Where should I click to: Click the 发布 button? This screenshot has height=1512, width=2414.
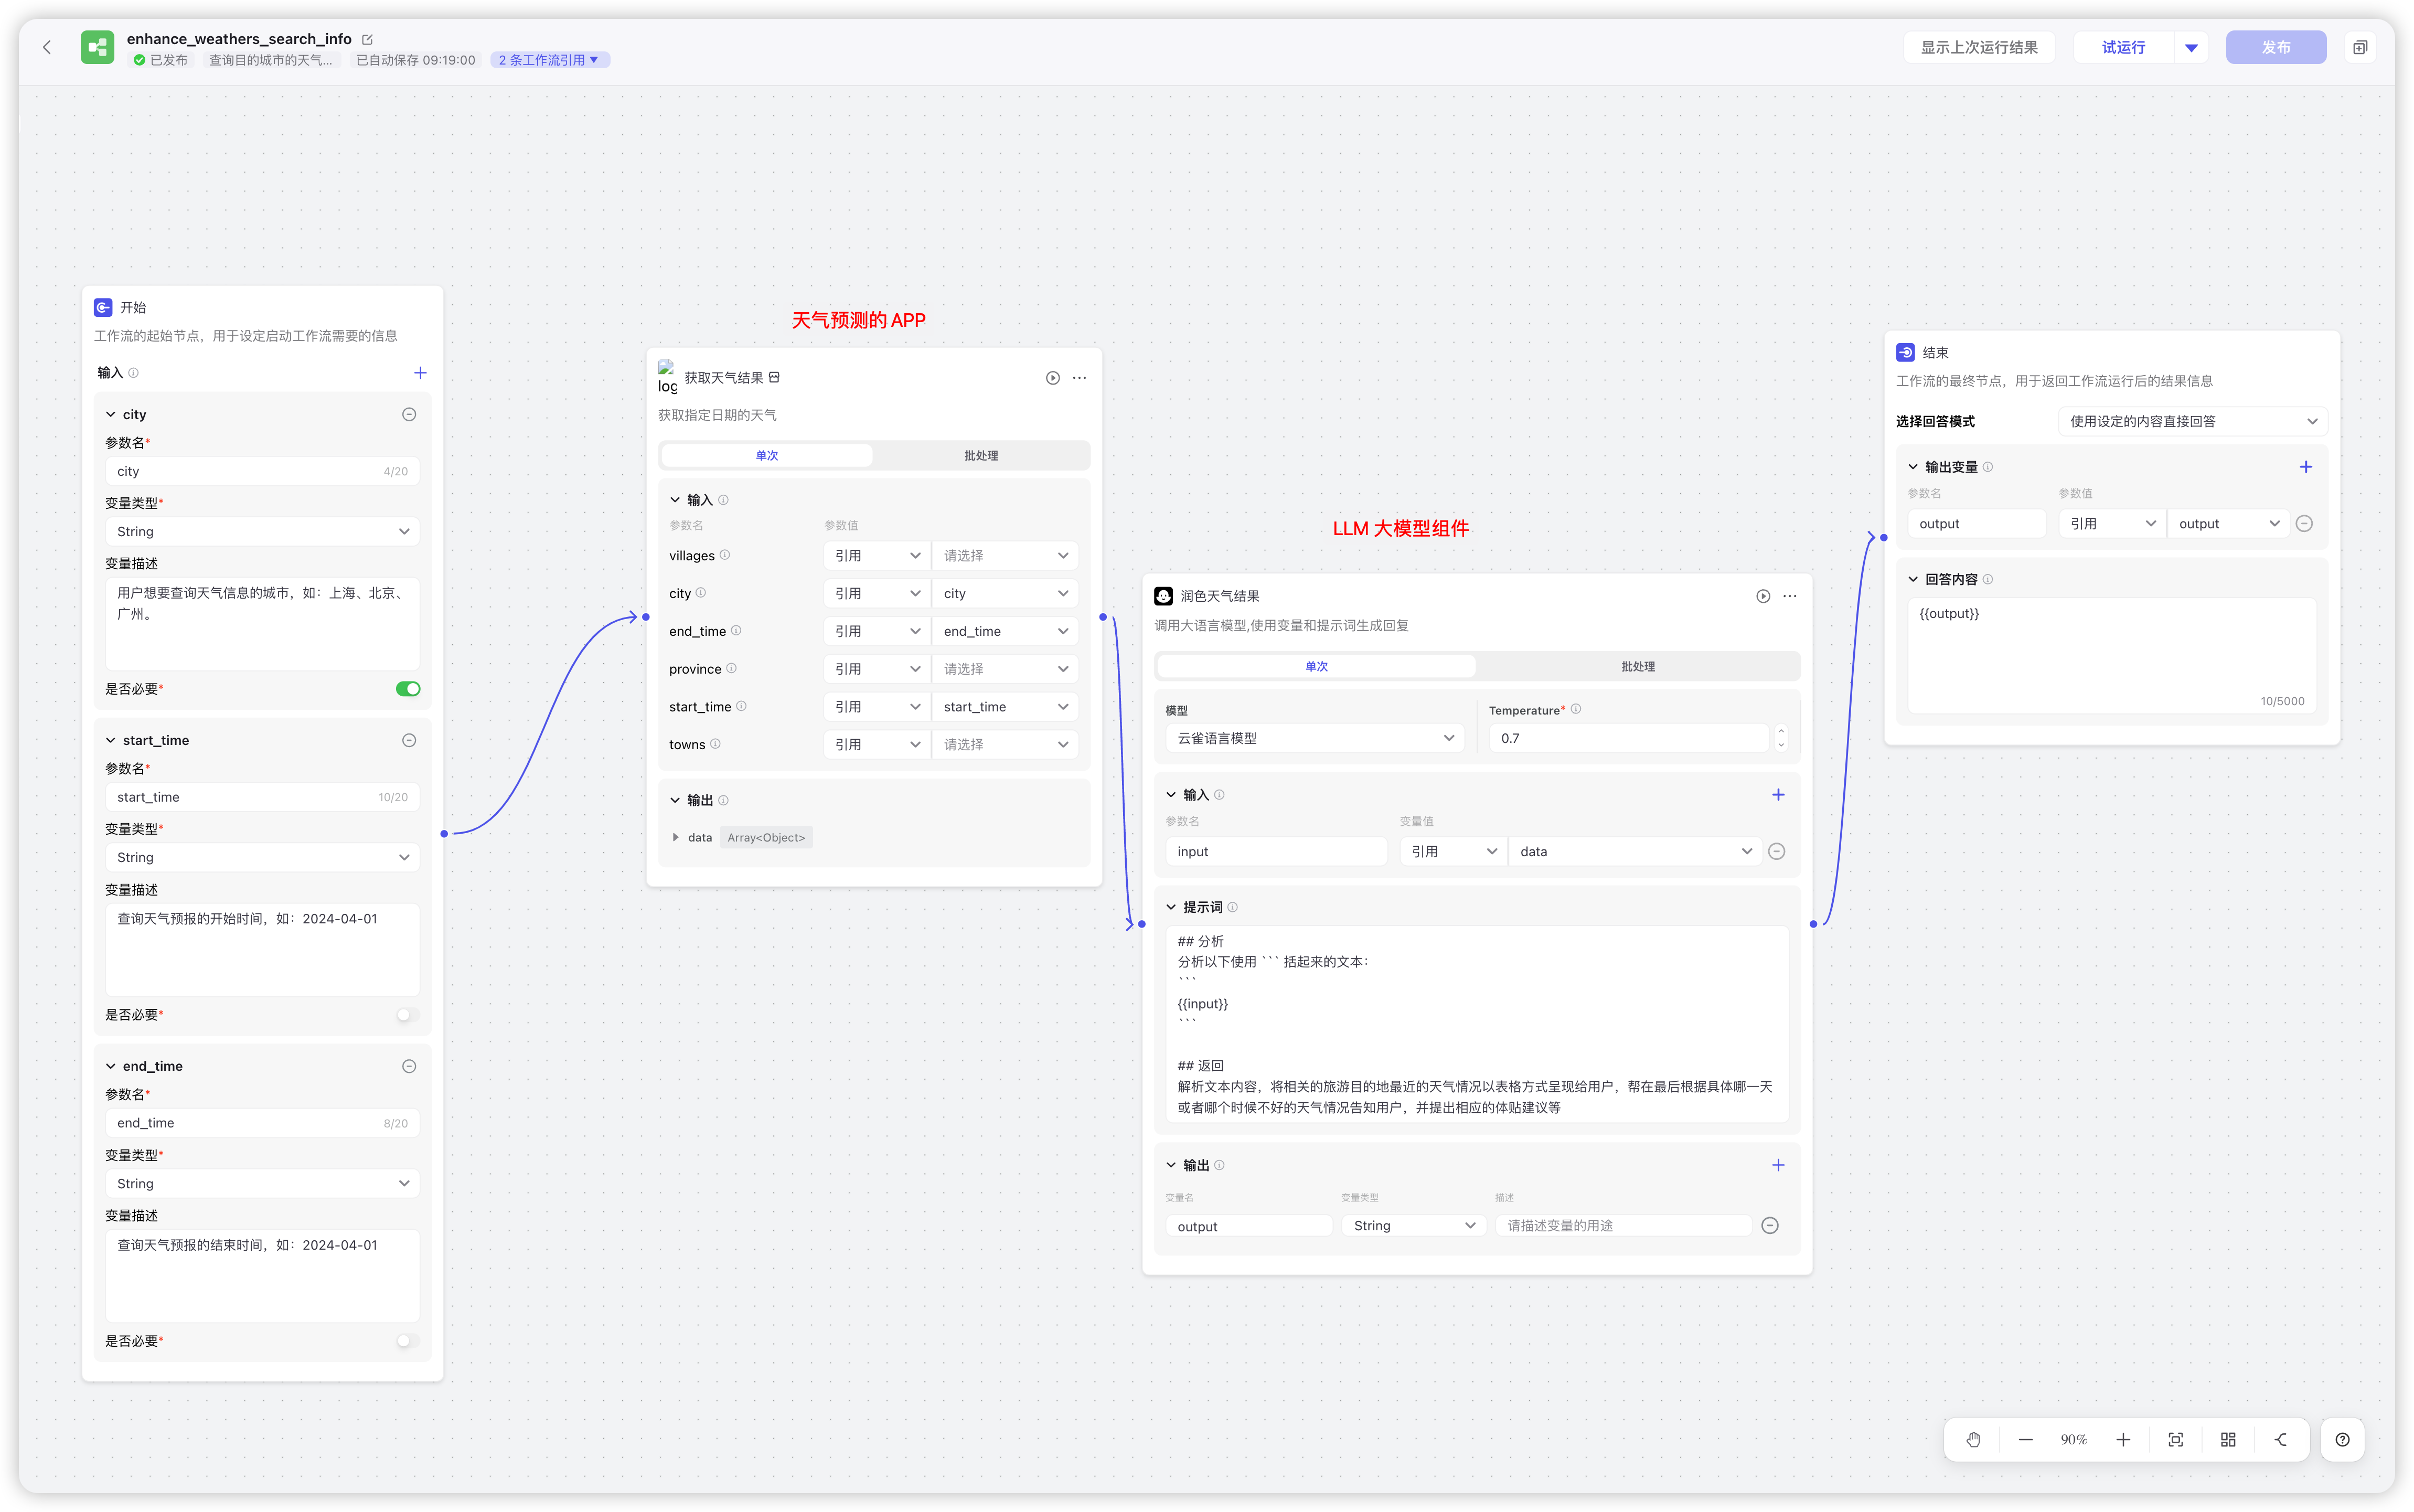tap(2276, 47)
